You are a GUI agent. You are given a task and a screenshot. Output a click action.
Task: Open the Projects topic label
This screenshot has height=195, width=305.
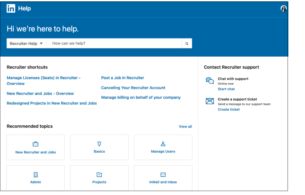coord(99,182)
